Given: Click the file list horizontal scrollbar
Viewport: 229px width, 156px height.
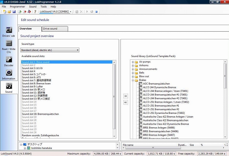Looking at the screenshot, I should (153, 148).
